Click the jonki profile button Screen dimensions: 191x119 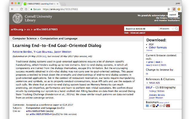point(178,3)
